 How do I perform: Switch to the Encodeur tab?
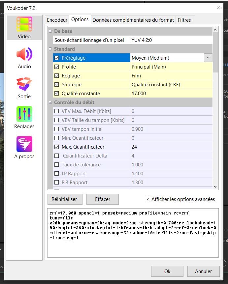pyautogui.click(x=57, y=20)
